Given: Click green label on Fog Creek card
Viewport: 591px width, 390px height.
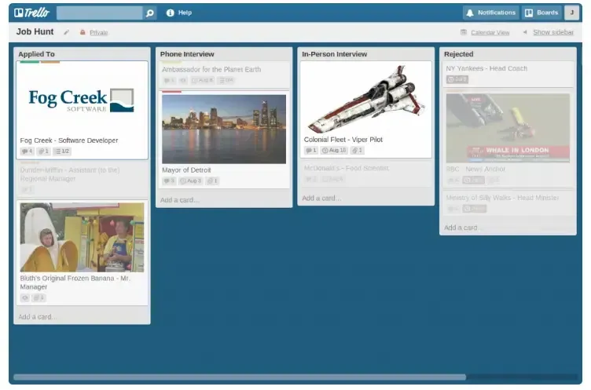Looking at the screenshot, I should (x=30, y=62).
